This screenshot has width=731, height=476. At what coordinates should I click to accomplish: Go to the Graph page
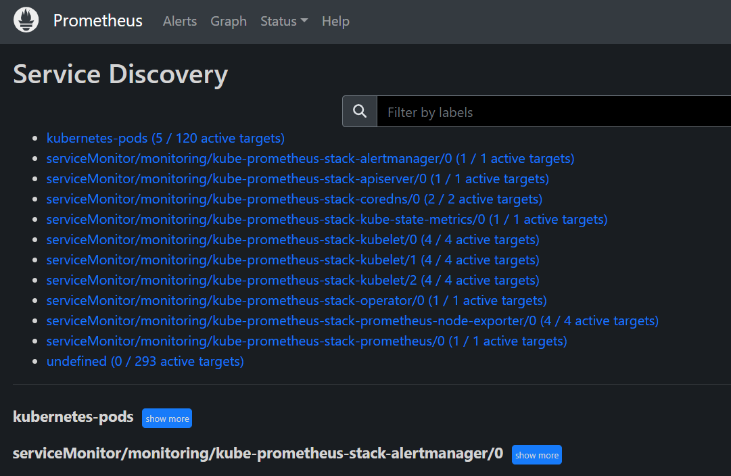(x=229, y=21)
